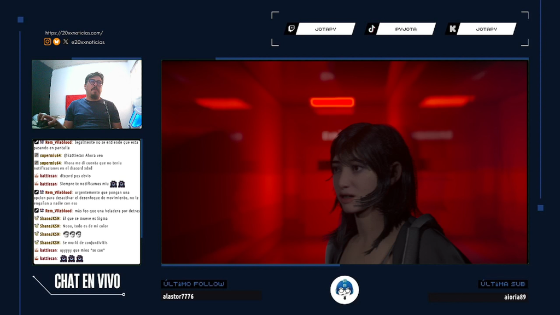Viewport: 560px width, 315px height.
Task: Open the https://20xxnoticias.com/ link
Action: tap(74, 33)
